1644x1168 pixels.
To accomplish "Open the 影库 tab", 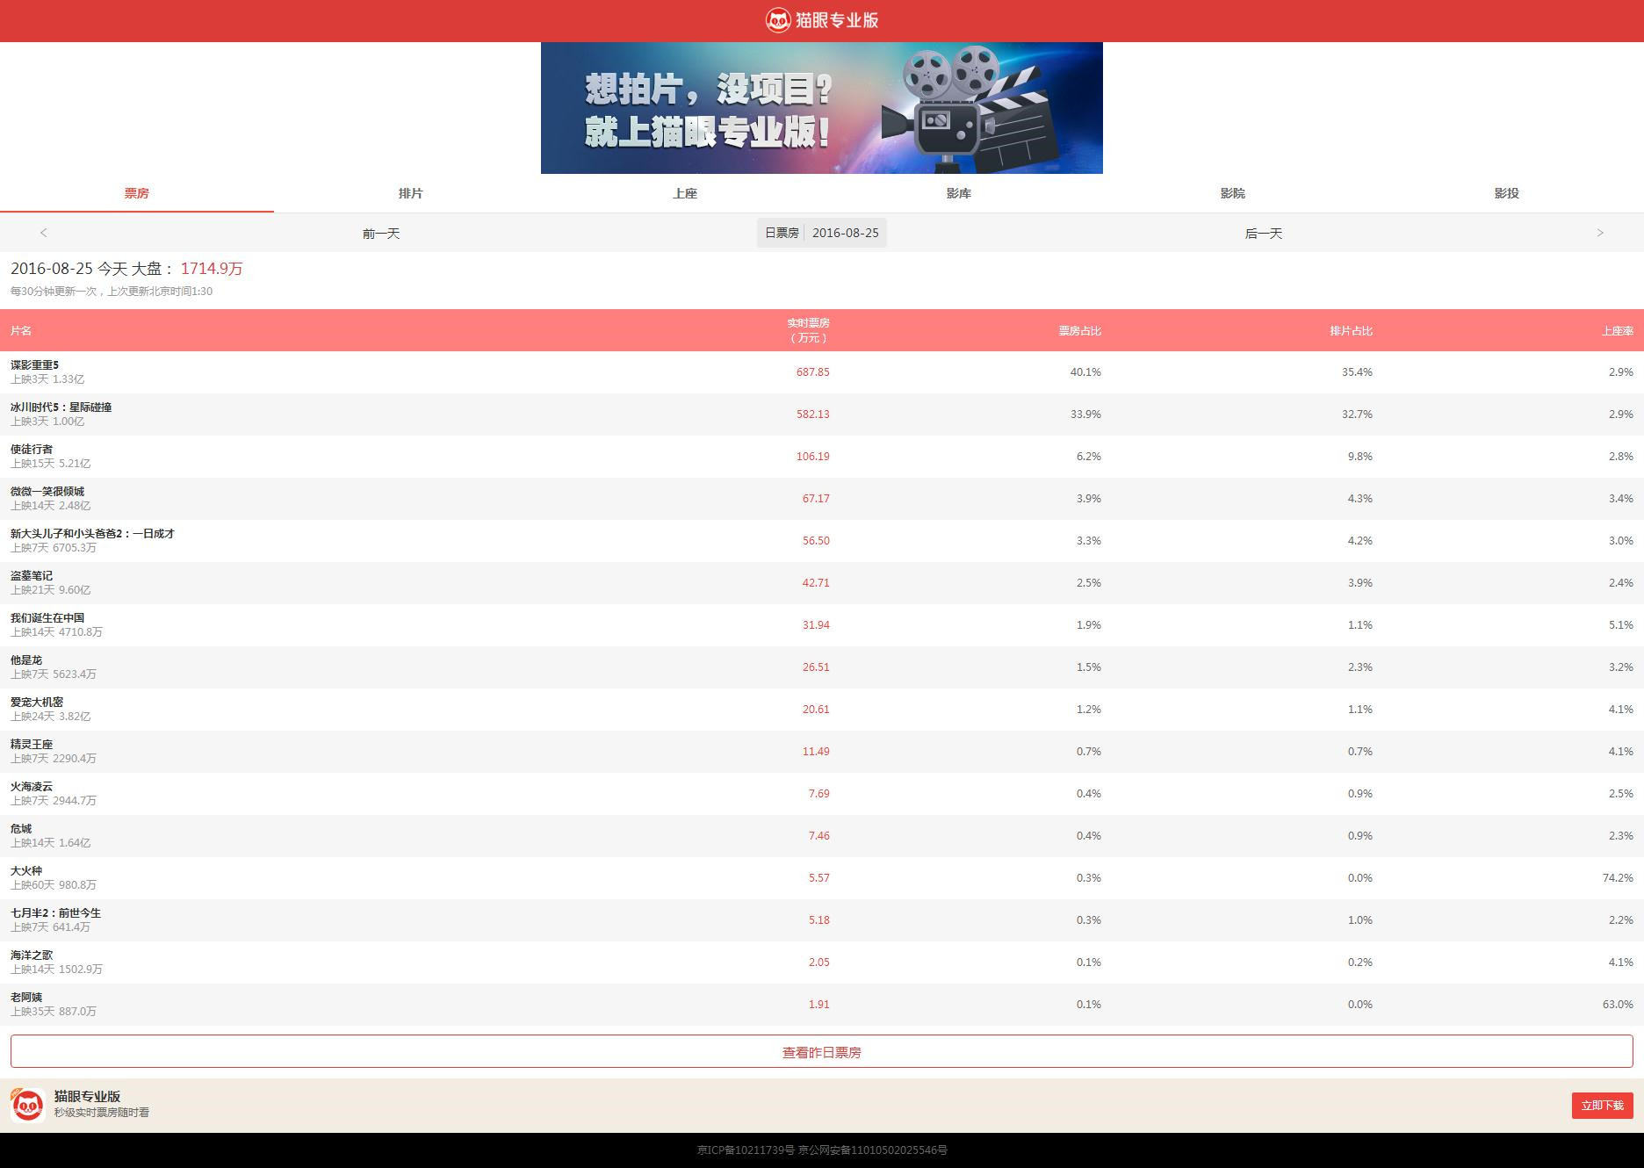I will [959, 193].
